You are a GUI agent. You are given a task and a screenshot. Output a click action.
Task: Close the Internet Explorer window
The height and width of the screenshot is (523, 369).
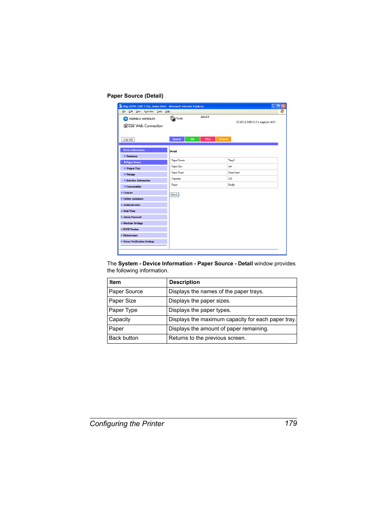click(x=284, y=106)
